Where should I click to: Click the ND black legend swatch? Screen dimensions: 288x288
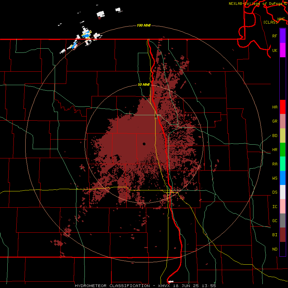[x=283, y=249]
